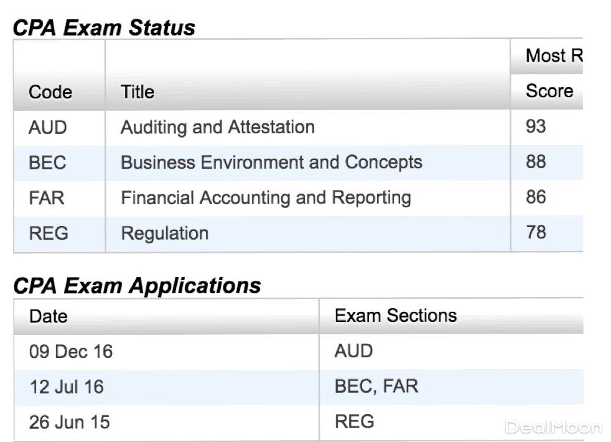Click the CPA Exam Applications heading
Screen dimensions: 611x442
click(x=137, y=286)
